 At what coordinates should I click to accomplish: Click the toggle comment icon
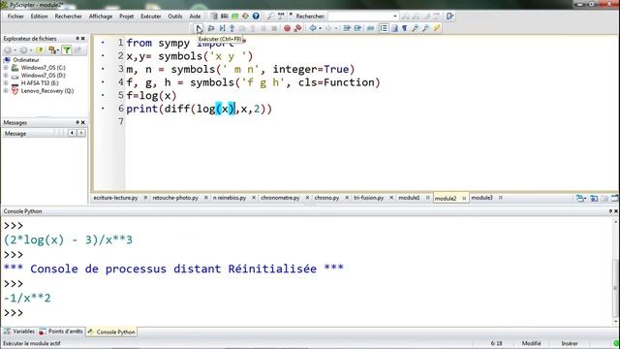[370, 28]
